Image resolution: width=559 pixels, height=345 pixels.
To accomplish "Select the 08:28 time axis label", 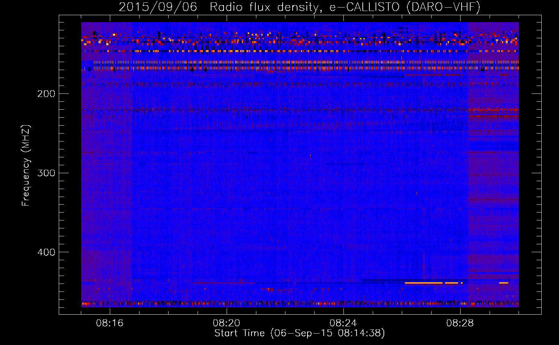I will pos(460,323).
